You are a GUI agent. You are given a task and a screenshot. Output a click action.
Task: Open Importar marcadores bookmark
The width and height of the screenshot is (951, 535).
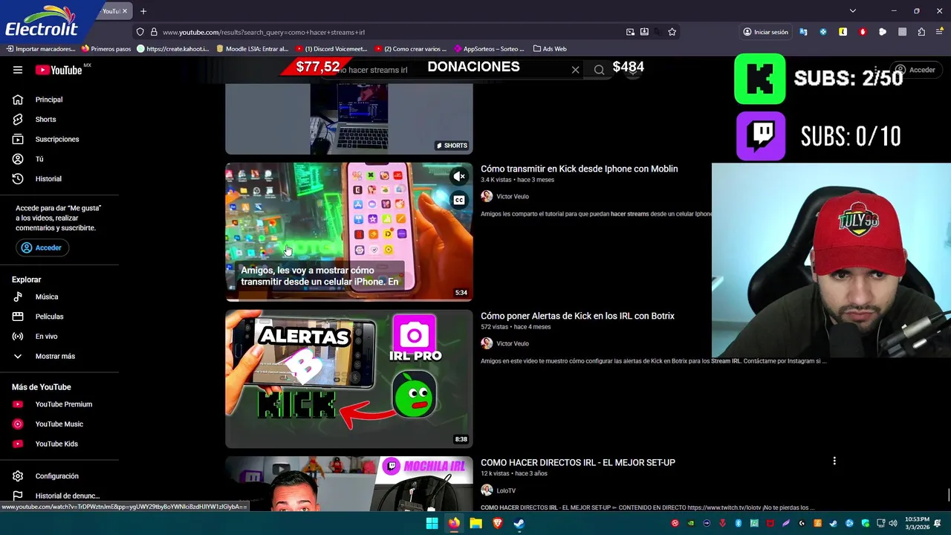(41, 49)
